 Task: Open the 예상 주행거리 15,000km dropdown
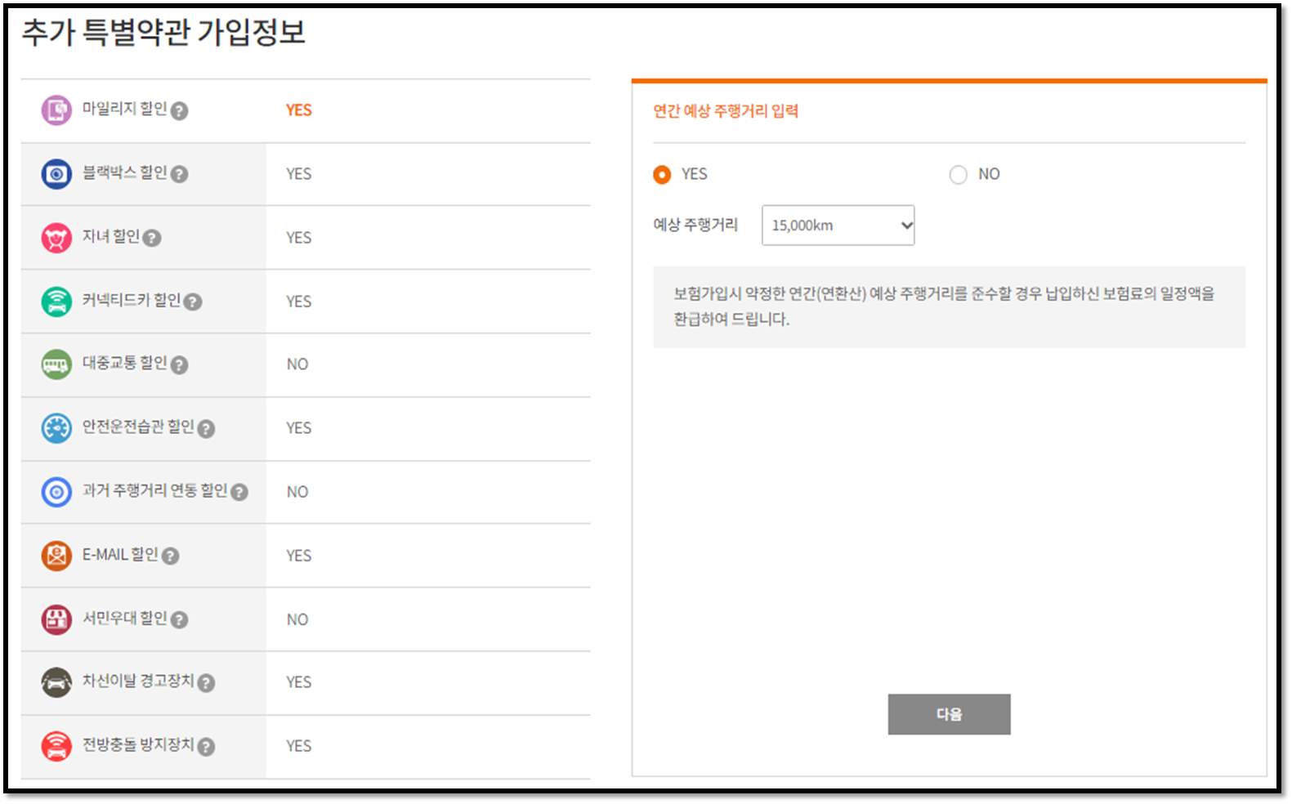[x=838, y=225]
